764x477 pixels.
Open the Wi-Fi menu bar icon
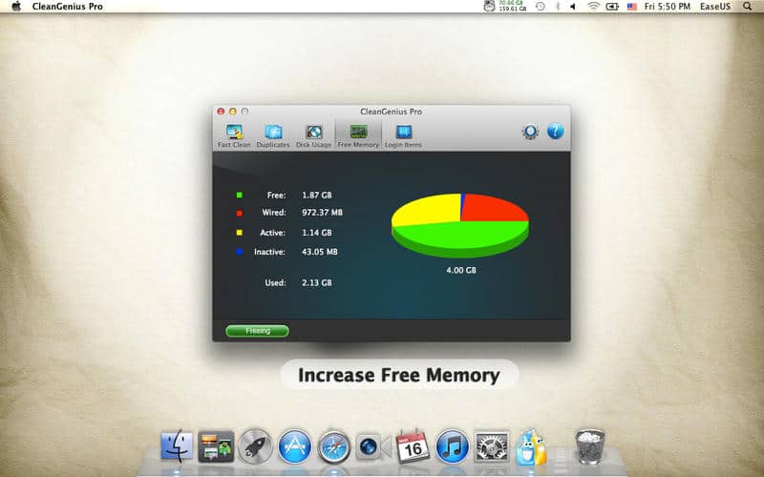pos(593,7)
